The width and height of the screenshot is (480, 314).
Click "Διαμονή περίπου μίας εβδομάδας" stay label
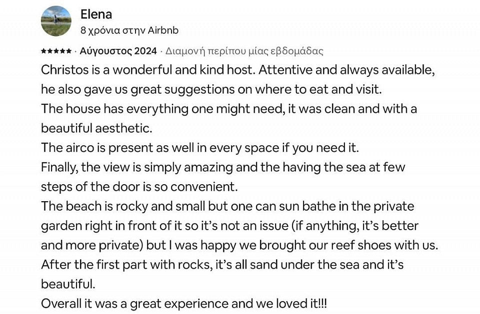click(244, 51)
